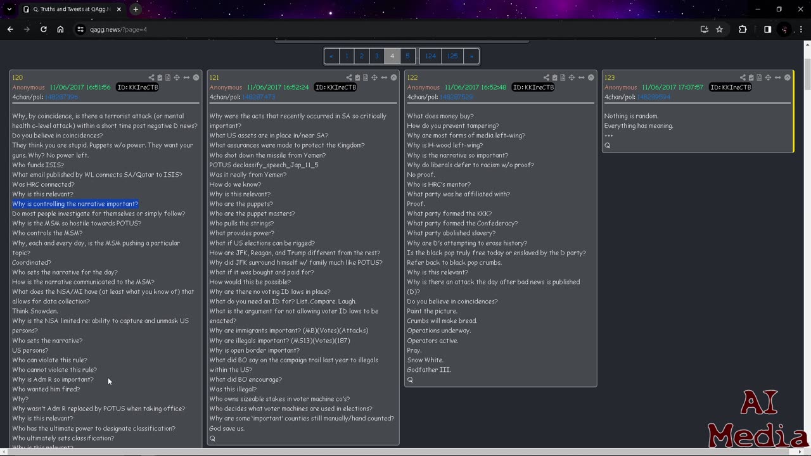Image resolution: width=811 pixels, height=456 pixels.
Task: Click post number 121
Action: point(214,77)
